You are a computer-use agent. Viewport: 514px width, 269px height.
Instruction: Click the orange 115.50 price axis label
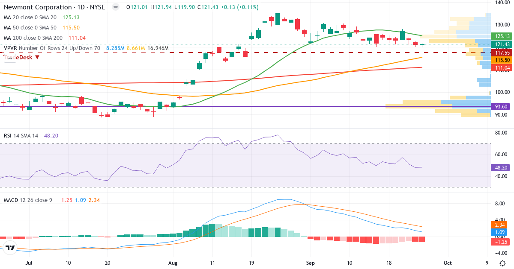(502, 60)
